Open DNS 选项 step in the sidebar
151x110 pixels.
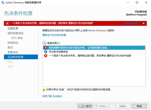pos(17,38)
